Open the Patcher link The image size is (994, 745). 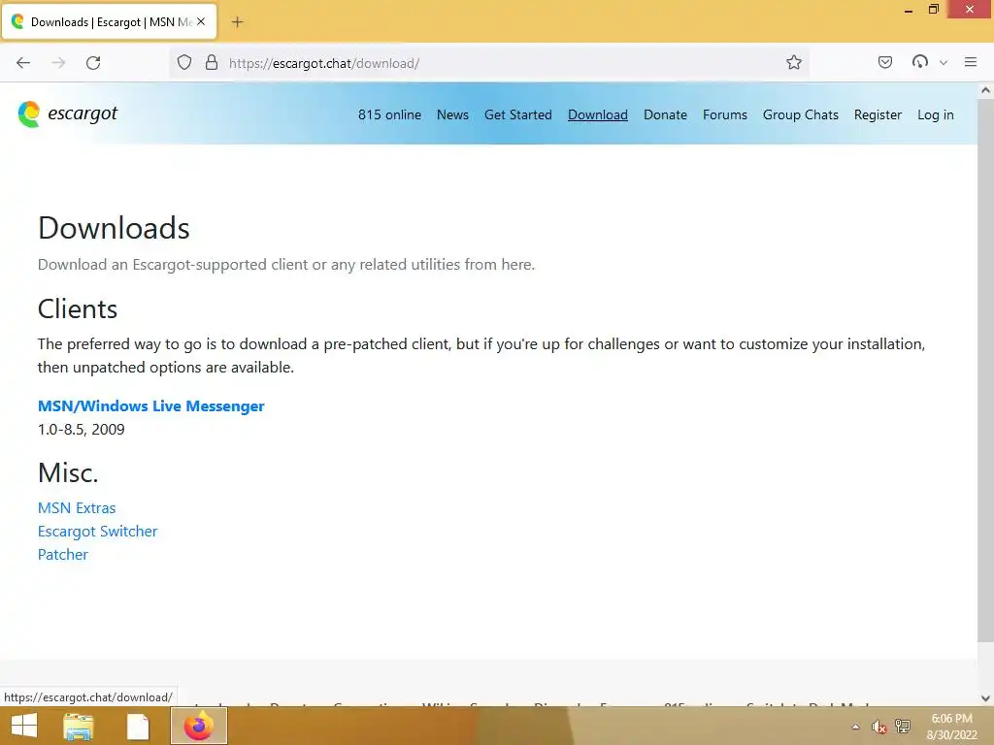click(63, 554)
